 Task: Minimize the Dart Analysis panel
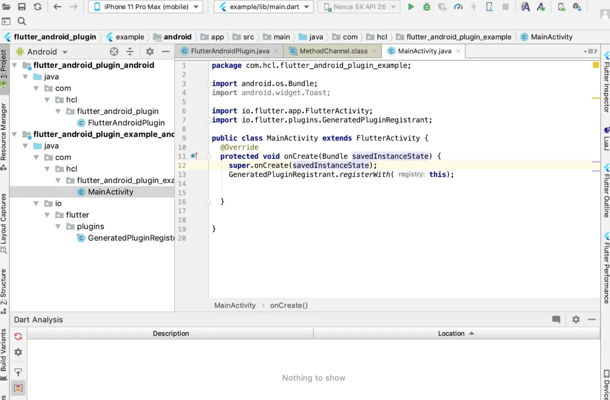592,319
